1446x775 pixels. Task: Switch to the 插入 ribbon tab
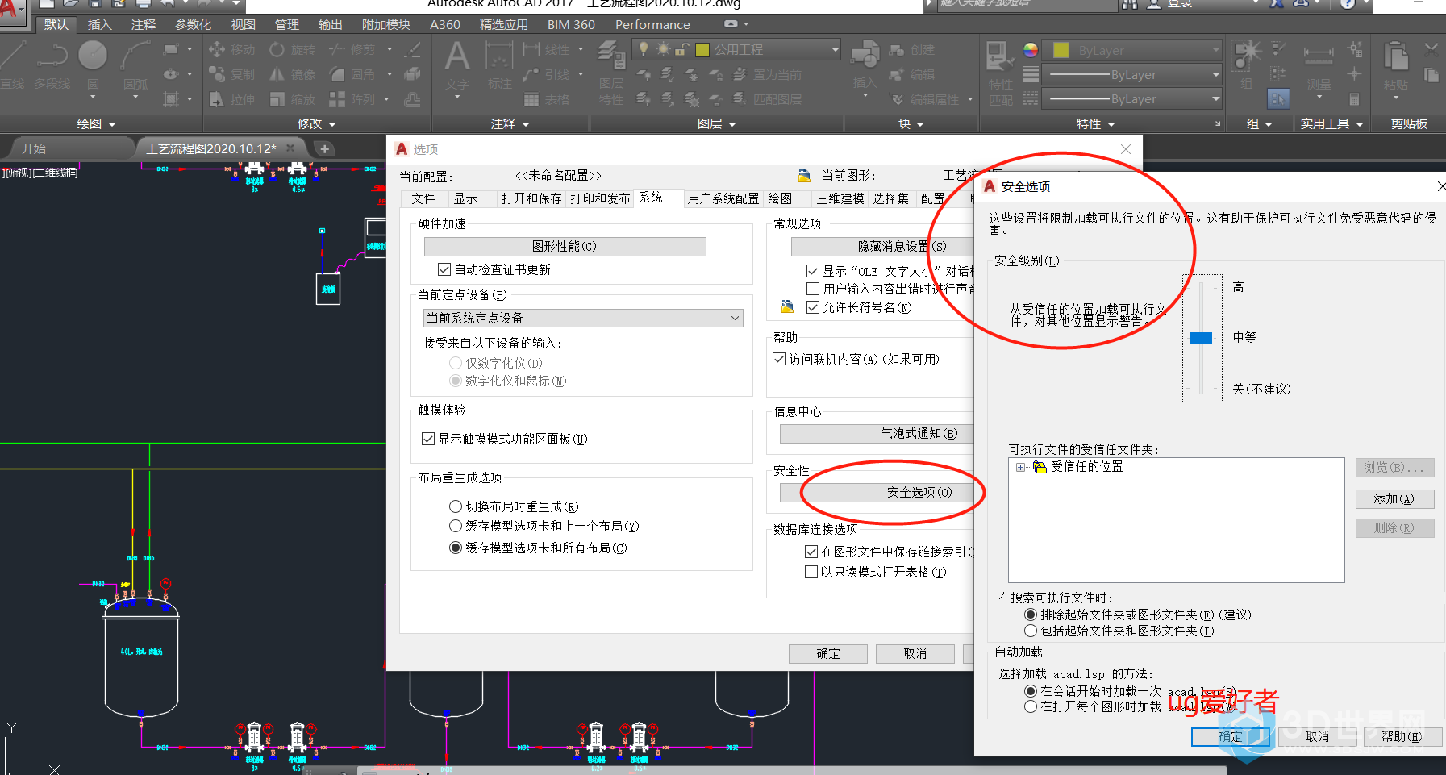[100, 25]
